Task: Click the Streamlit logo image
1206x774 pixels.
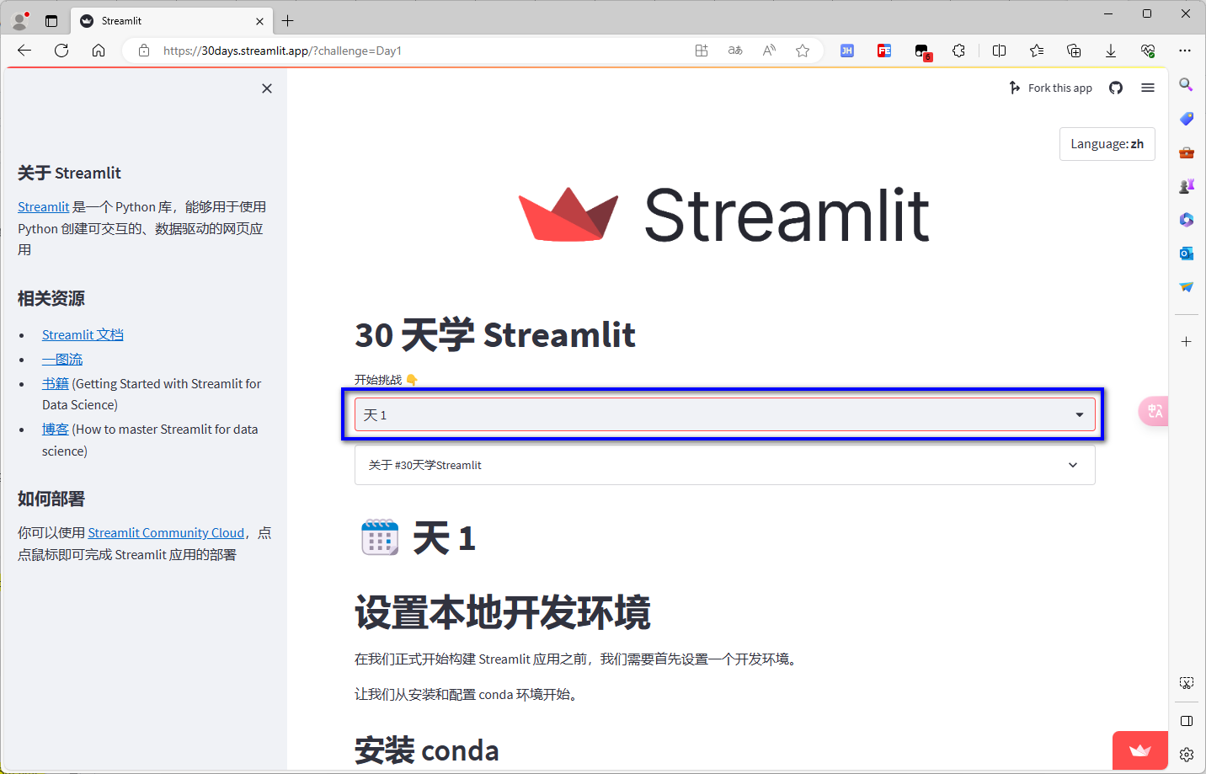Action: point(724,215)
